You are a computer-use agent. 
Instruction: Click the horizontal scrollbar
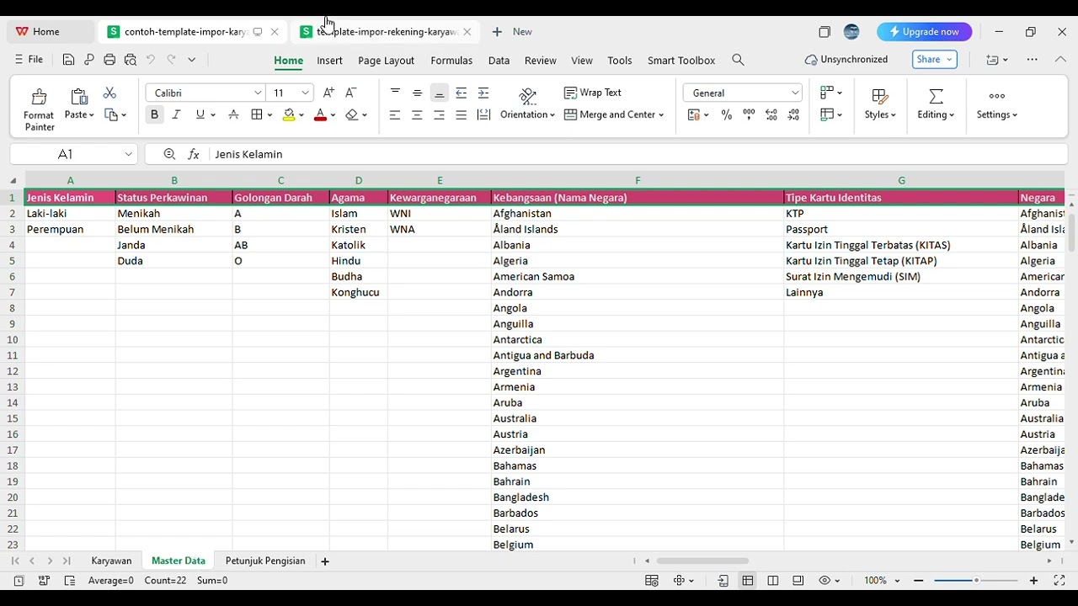click(702, 561)
